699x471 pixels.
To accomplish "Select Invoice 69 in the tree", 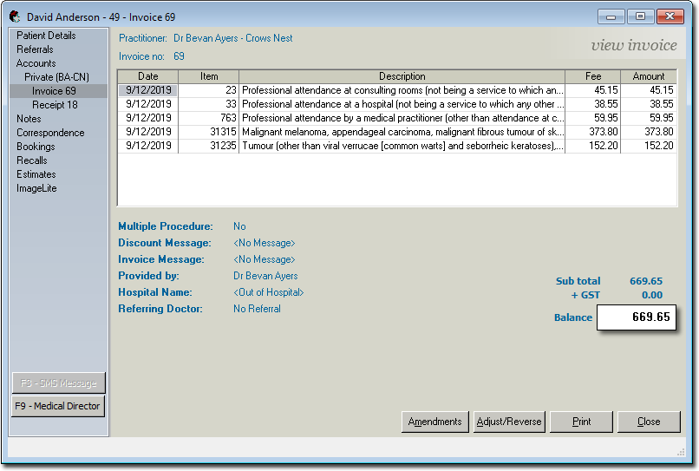I will [x=54, y=91].
